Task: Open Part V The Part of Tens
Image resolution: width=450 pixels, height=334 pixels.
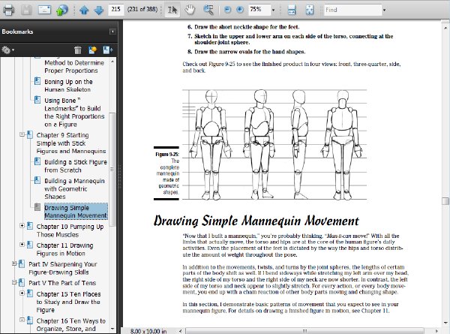Action: point(62,283)
